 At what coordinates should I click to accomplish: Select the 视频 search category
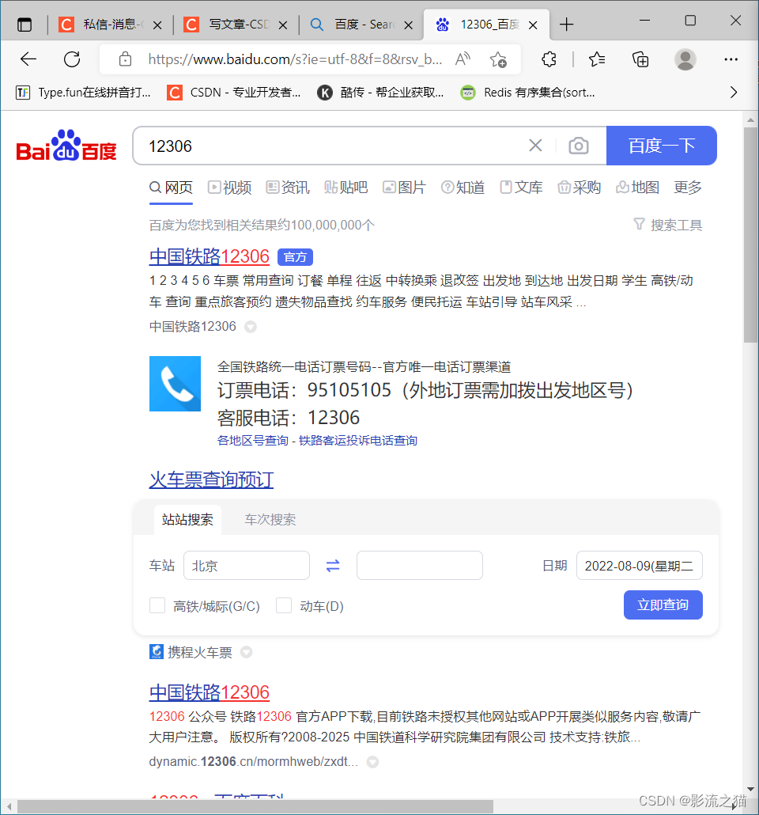pos(229,187)
